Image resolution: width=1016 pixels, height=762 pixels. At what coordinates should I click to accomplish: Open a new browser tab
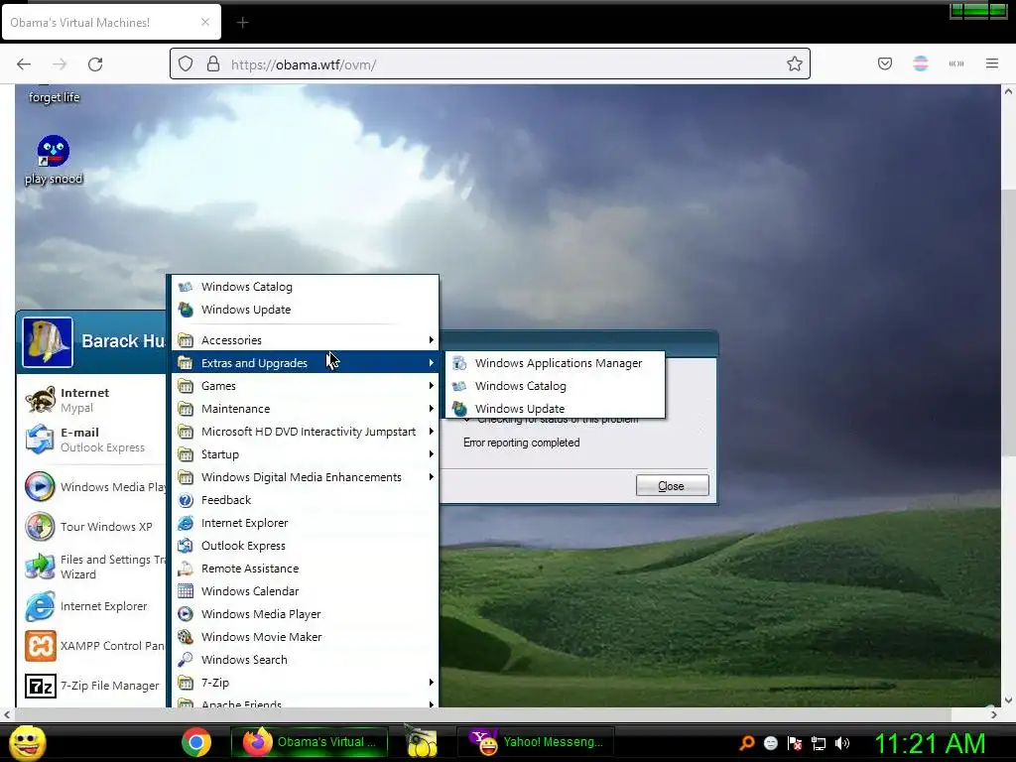pyautogui.click(x=242, y=23)
